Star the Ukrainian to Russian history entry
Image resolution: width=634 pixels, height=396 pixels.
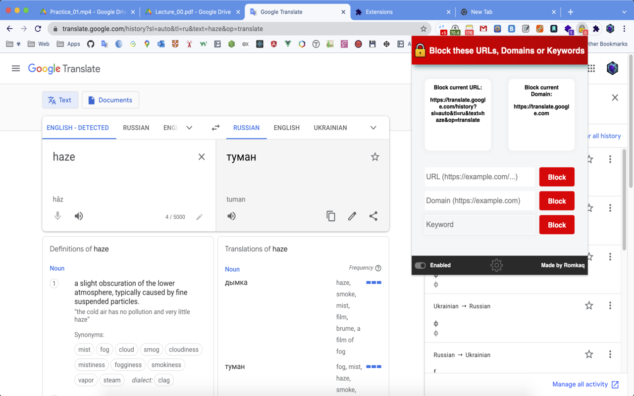589,305
